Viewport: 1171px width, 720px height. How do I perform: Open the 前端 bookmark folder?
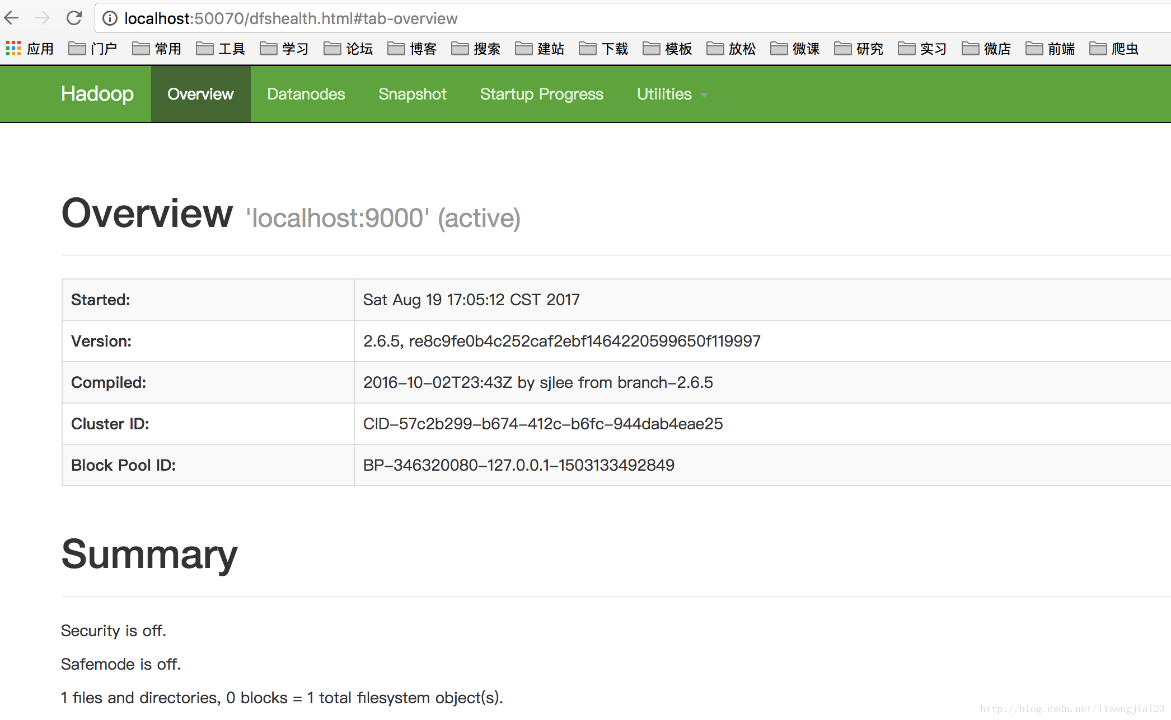point(1050,49)
